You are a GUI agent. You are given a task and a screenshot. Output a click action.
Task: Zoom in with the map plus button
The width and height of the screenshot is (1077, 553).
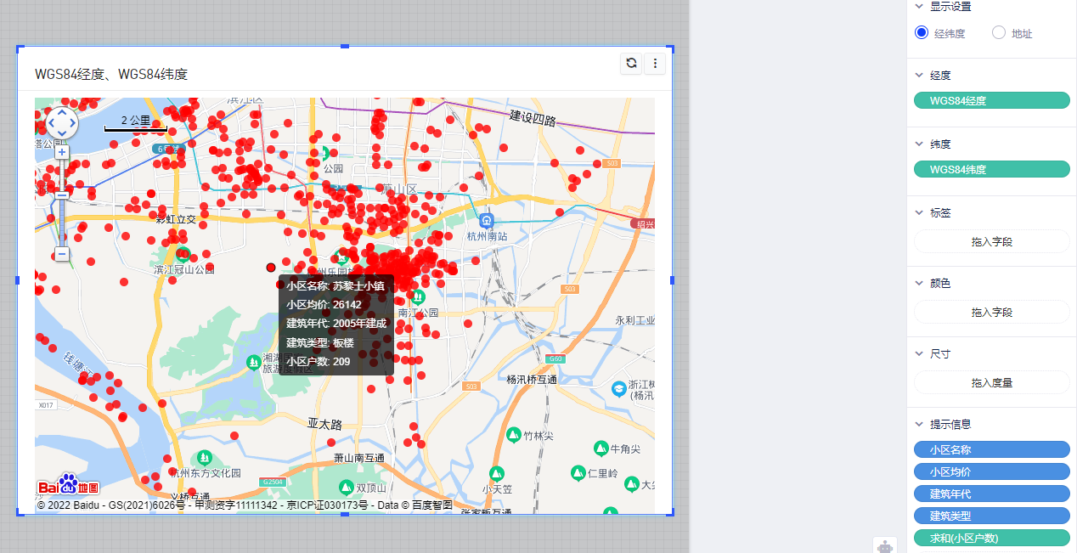click(x=62, y=152)
